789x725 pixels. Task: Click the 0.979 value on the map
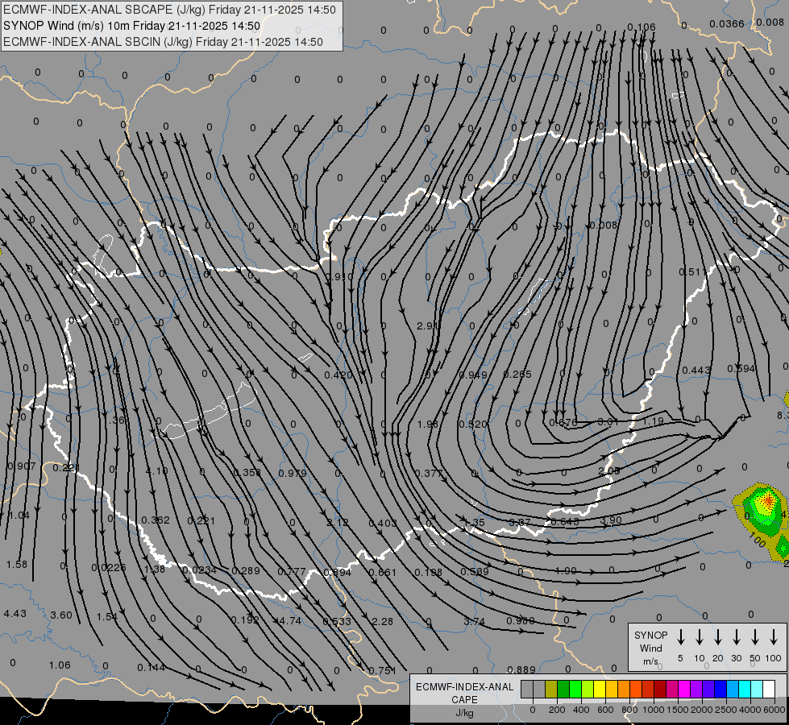pos(293,473)
